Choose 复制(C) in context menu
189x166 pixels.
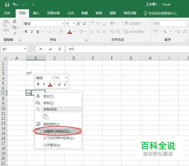(x=58, y=103)
